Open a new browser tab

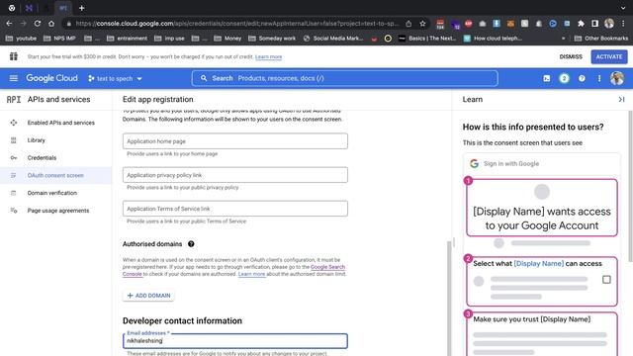[81, 8]
